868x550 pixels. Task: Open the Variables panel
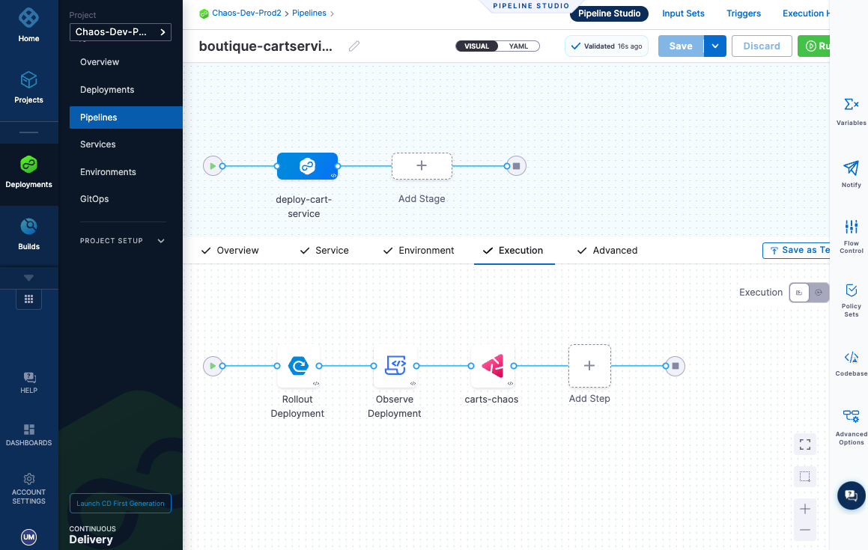851,111
